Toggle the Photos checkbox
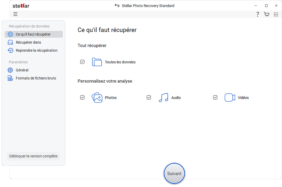The image size is (282, 187). tap(82, 98)
